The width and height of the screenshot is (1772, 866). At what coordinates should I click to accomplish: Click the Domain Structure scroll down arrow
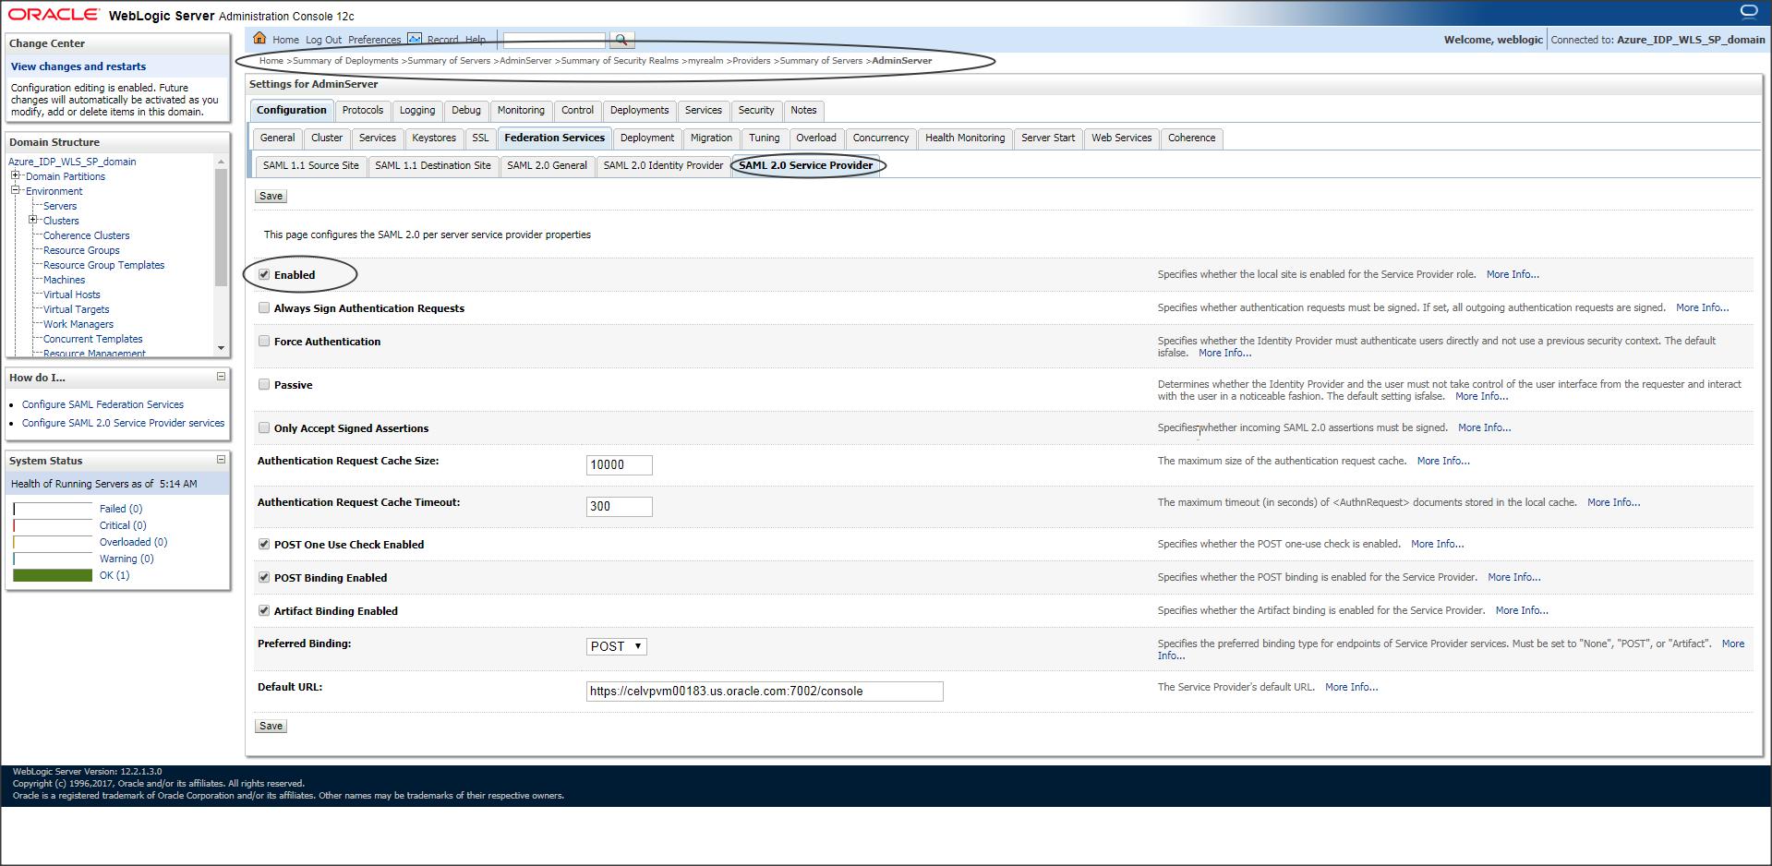point(221,348)
